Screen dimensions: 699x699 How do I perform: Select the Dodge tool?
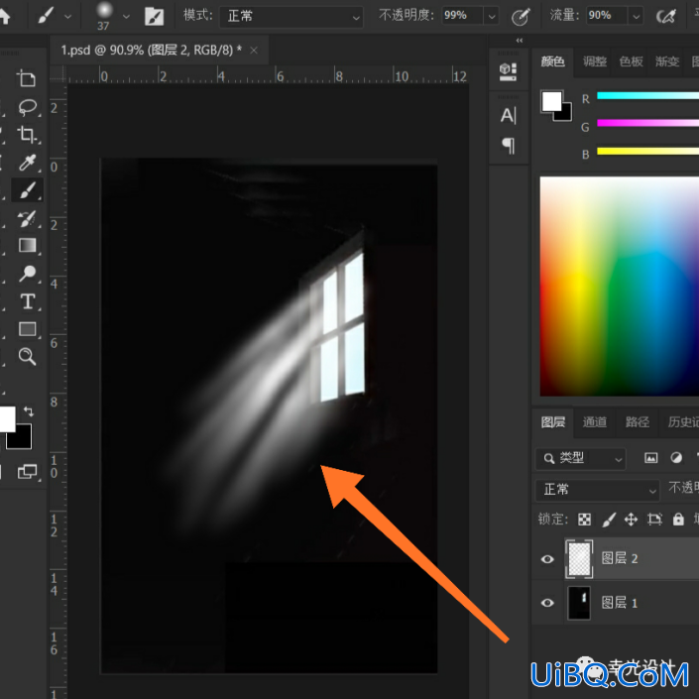coord(27,274)
